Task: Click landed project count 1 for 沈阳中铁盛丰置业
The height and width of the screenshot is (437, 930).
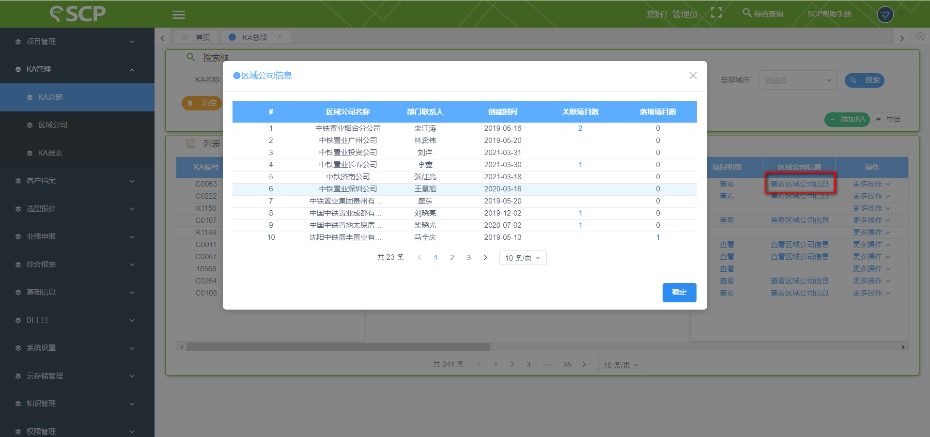Action: click(x=658, y=237)
